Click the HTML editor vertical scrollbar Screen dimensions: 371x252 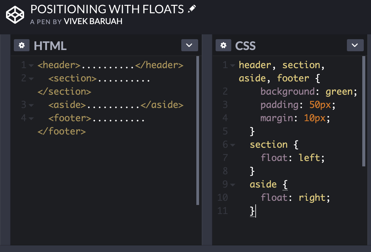pos(198,131)
